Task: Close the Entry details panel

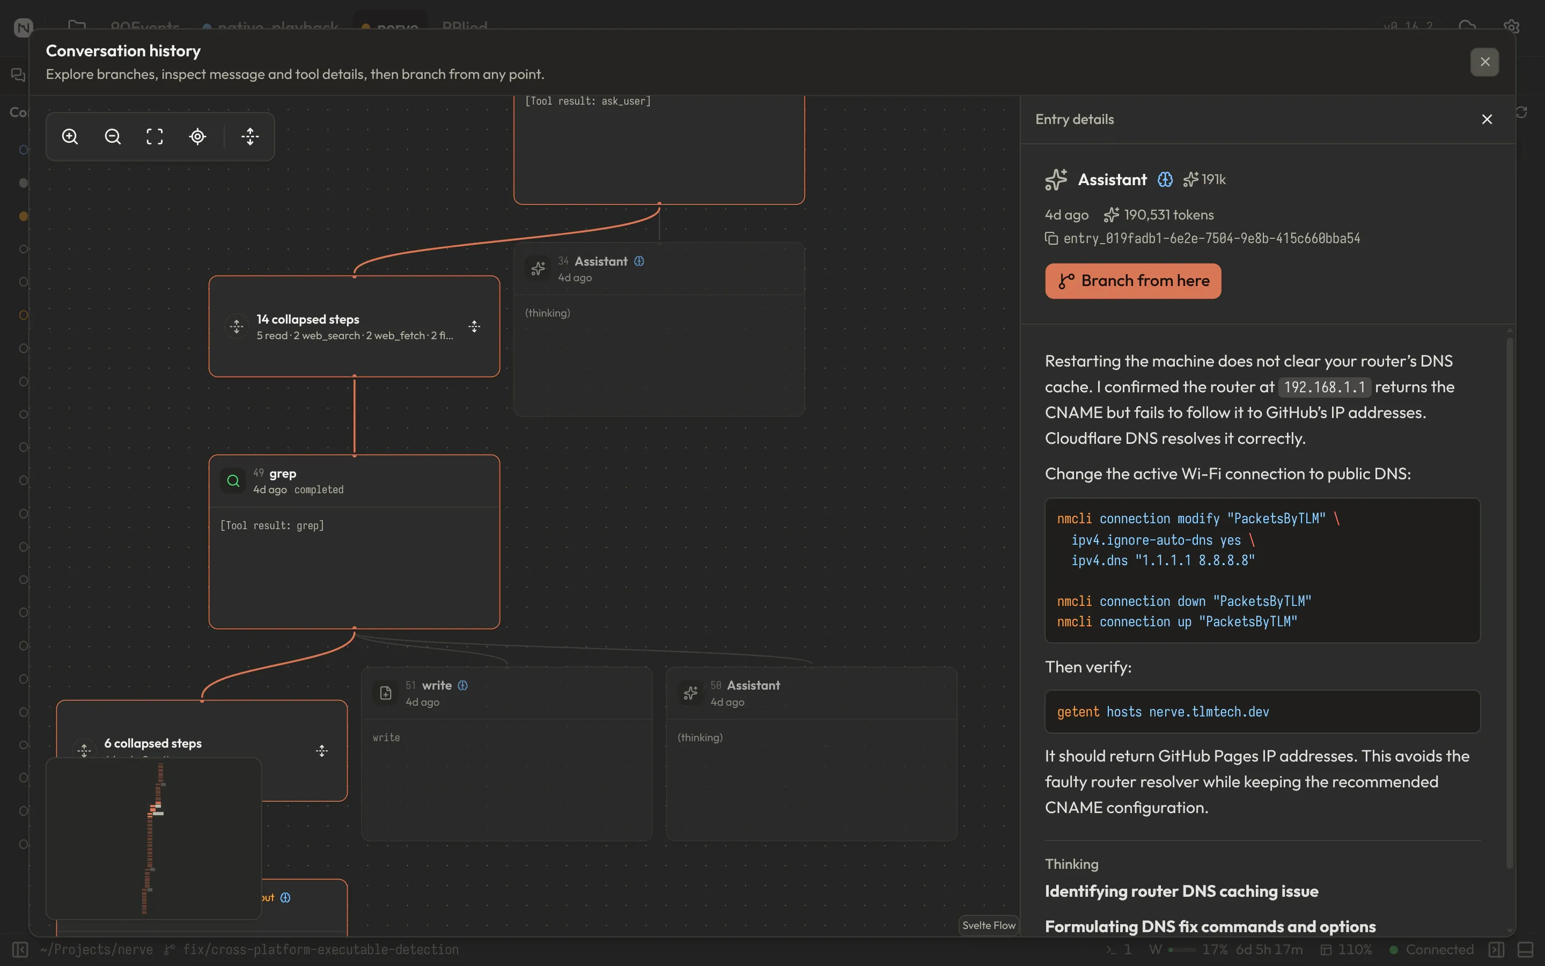Action: click(x=1487, y=120)
